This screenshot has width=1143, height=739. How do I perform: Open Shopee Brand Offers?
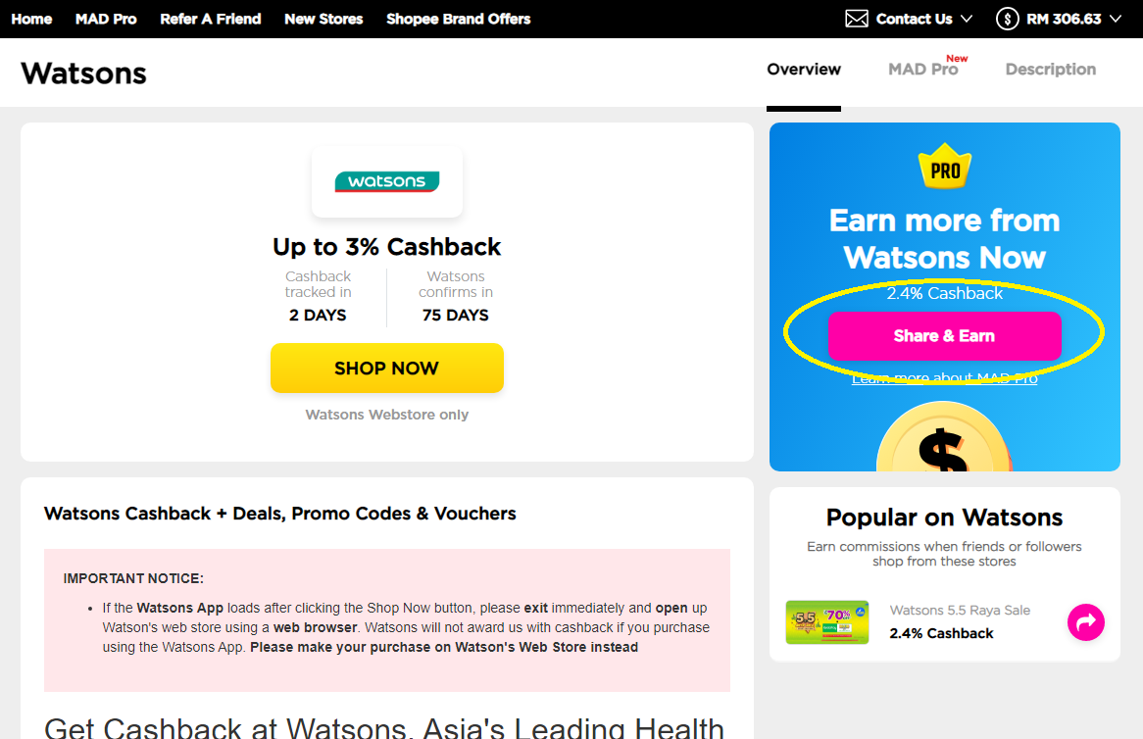[x=459, y=19]
